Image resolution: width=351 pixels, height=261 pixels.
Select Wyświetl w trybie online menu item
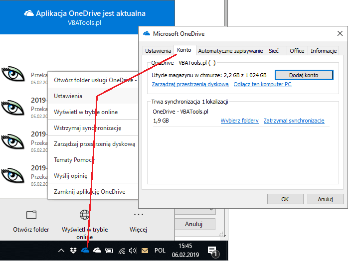[93, 112]
